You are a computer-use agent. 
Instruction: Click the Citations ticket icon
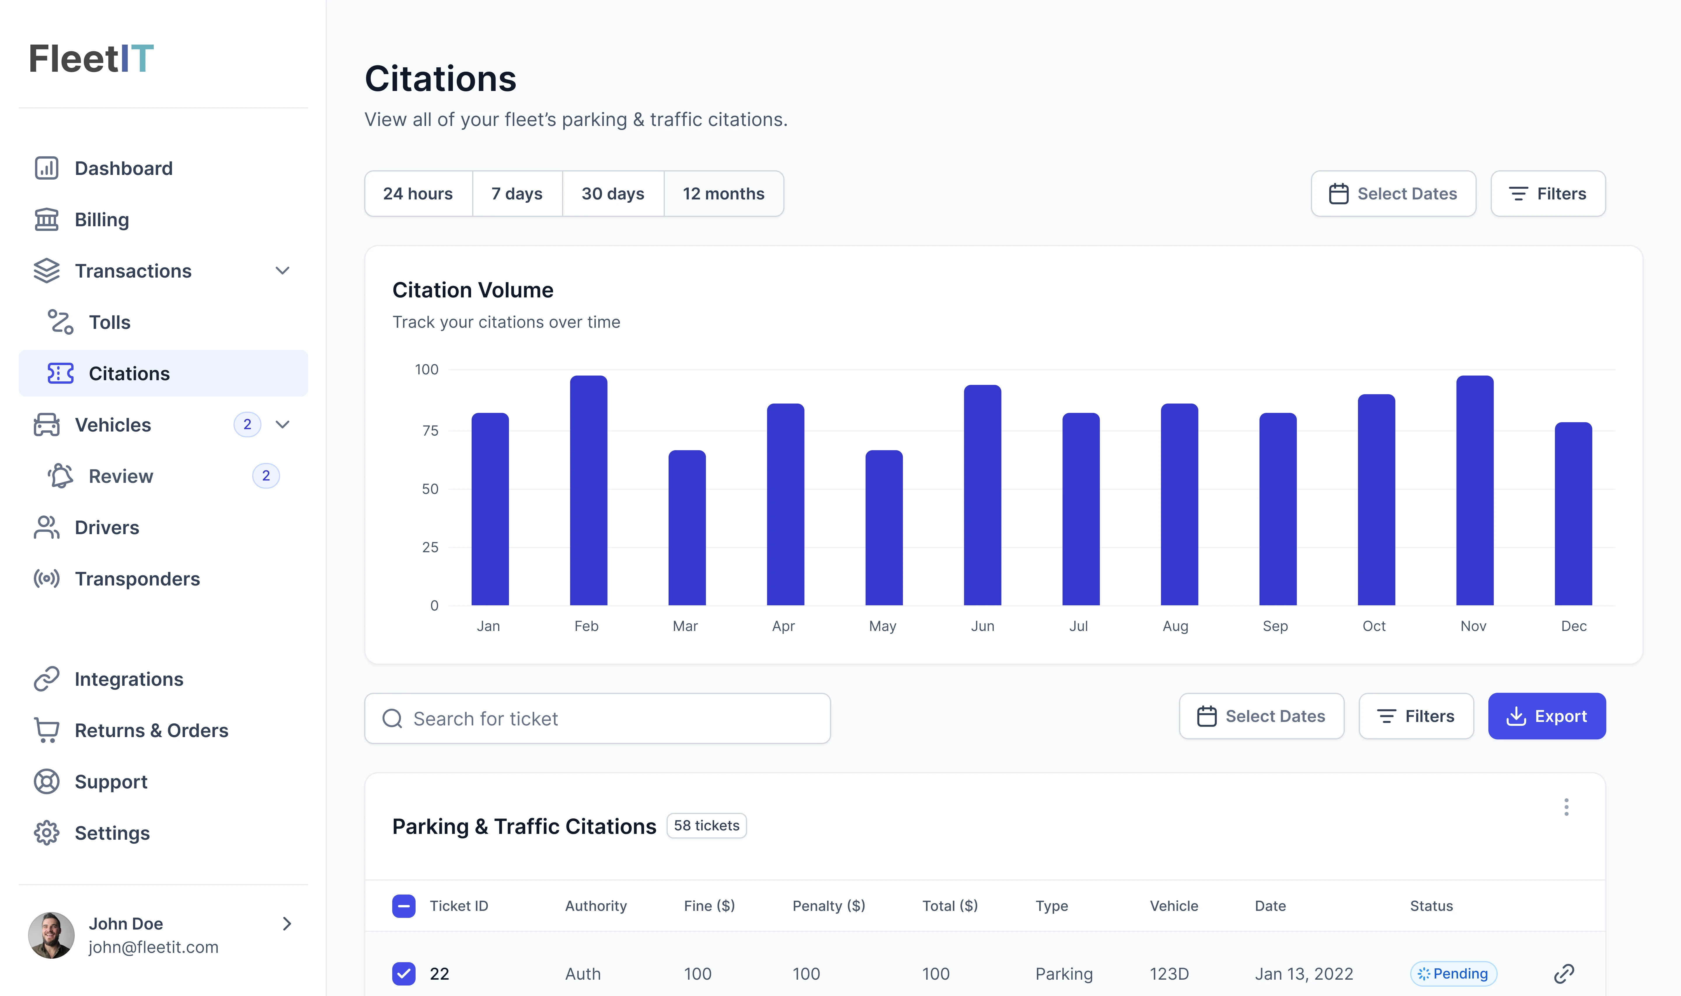(60, 373)
